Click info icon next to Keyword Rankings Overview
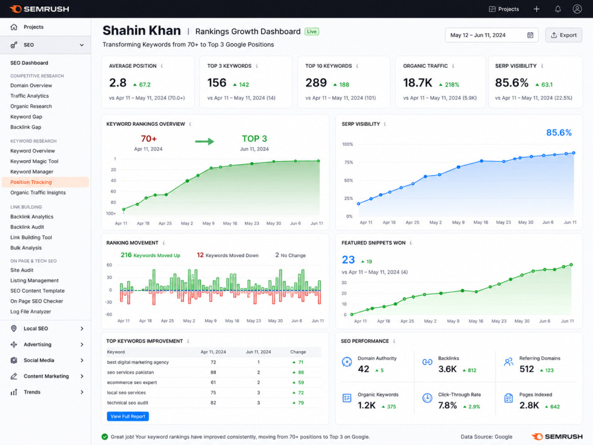Viewport: 593px width, 445px height. click(x=190, y=124)
